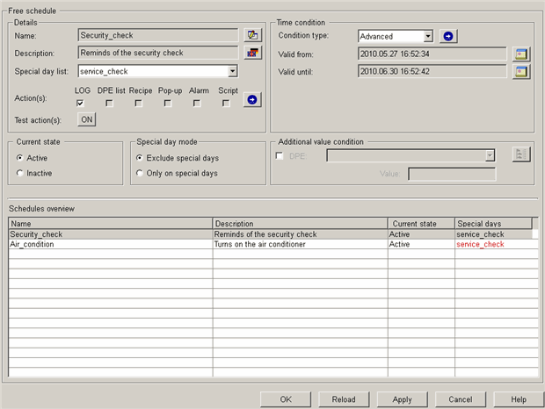Click the DPE selector icon in Additional value condition
545x409 pixels.
click(521, 155)
